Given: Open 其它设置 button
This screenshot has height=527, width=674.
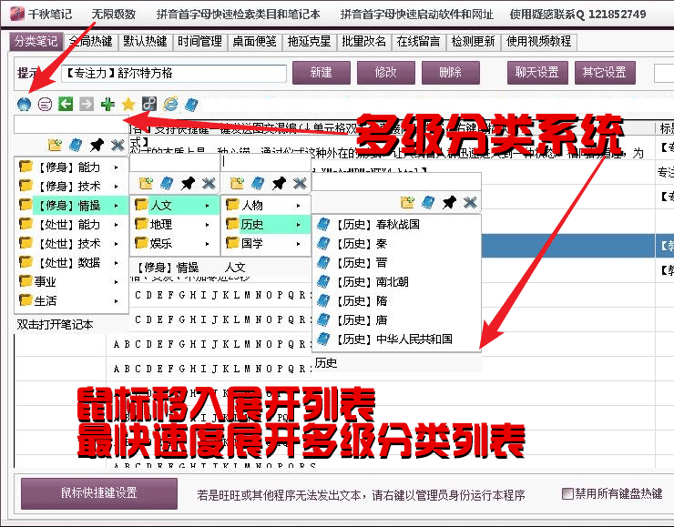Looking at the screenshot, I should (x=605, y=72).
